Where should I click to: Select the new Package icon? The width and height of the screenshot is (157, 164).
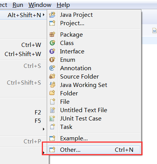(x=52, y=34)
